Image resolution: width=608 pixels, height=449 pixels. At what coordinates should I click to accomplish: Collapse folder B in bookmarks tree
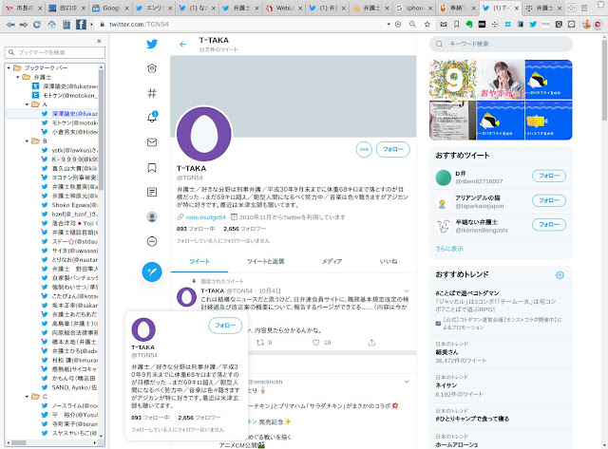tap(27, 141)
